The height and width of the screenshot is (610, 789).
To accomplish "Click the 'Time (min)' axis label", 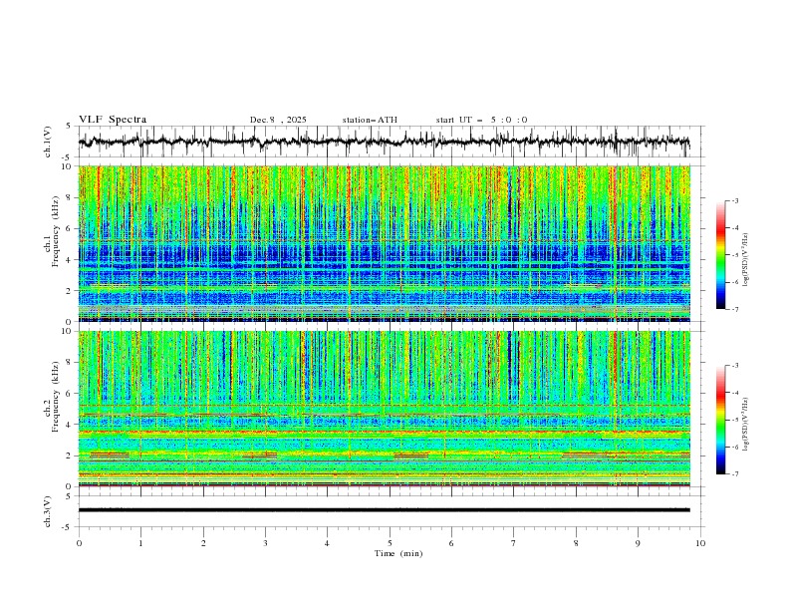I will pos(398,553).
